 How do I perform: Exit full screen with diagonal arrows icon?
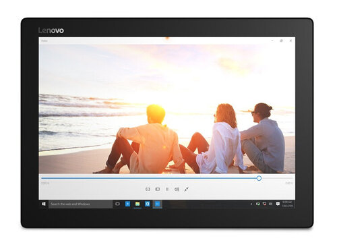tap(187, 190)
